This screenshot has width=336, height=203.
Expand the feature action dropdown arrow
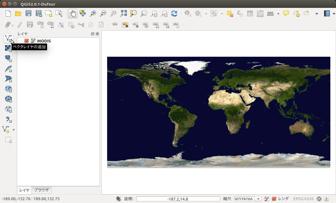point(206,14)
